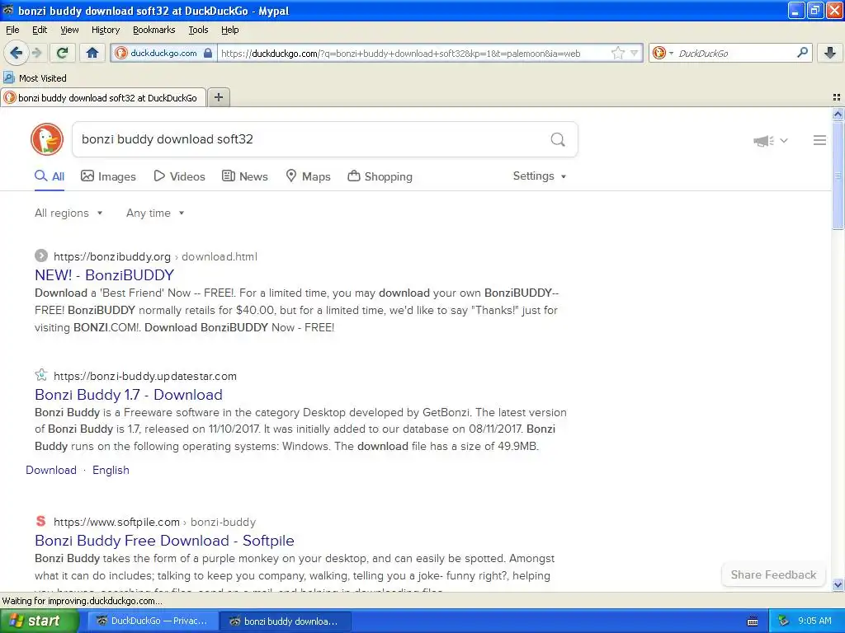Click the keyboard icon in system tray
The height and width of the screenshot is (633, 845).
coord(753,621)
